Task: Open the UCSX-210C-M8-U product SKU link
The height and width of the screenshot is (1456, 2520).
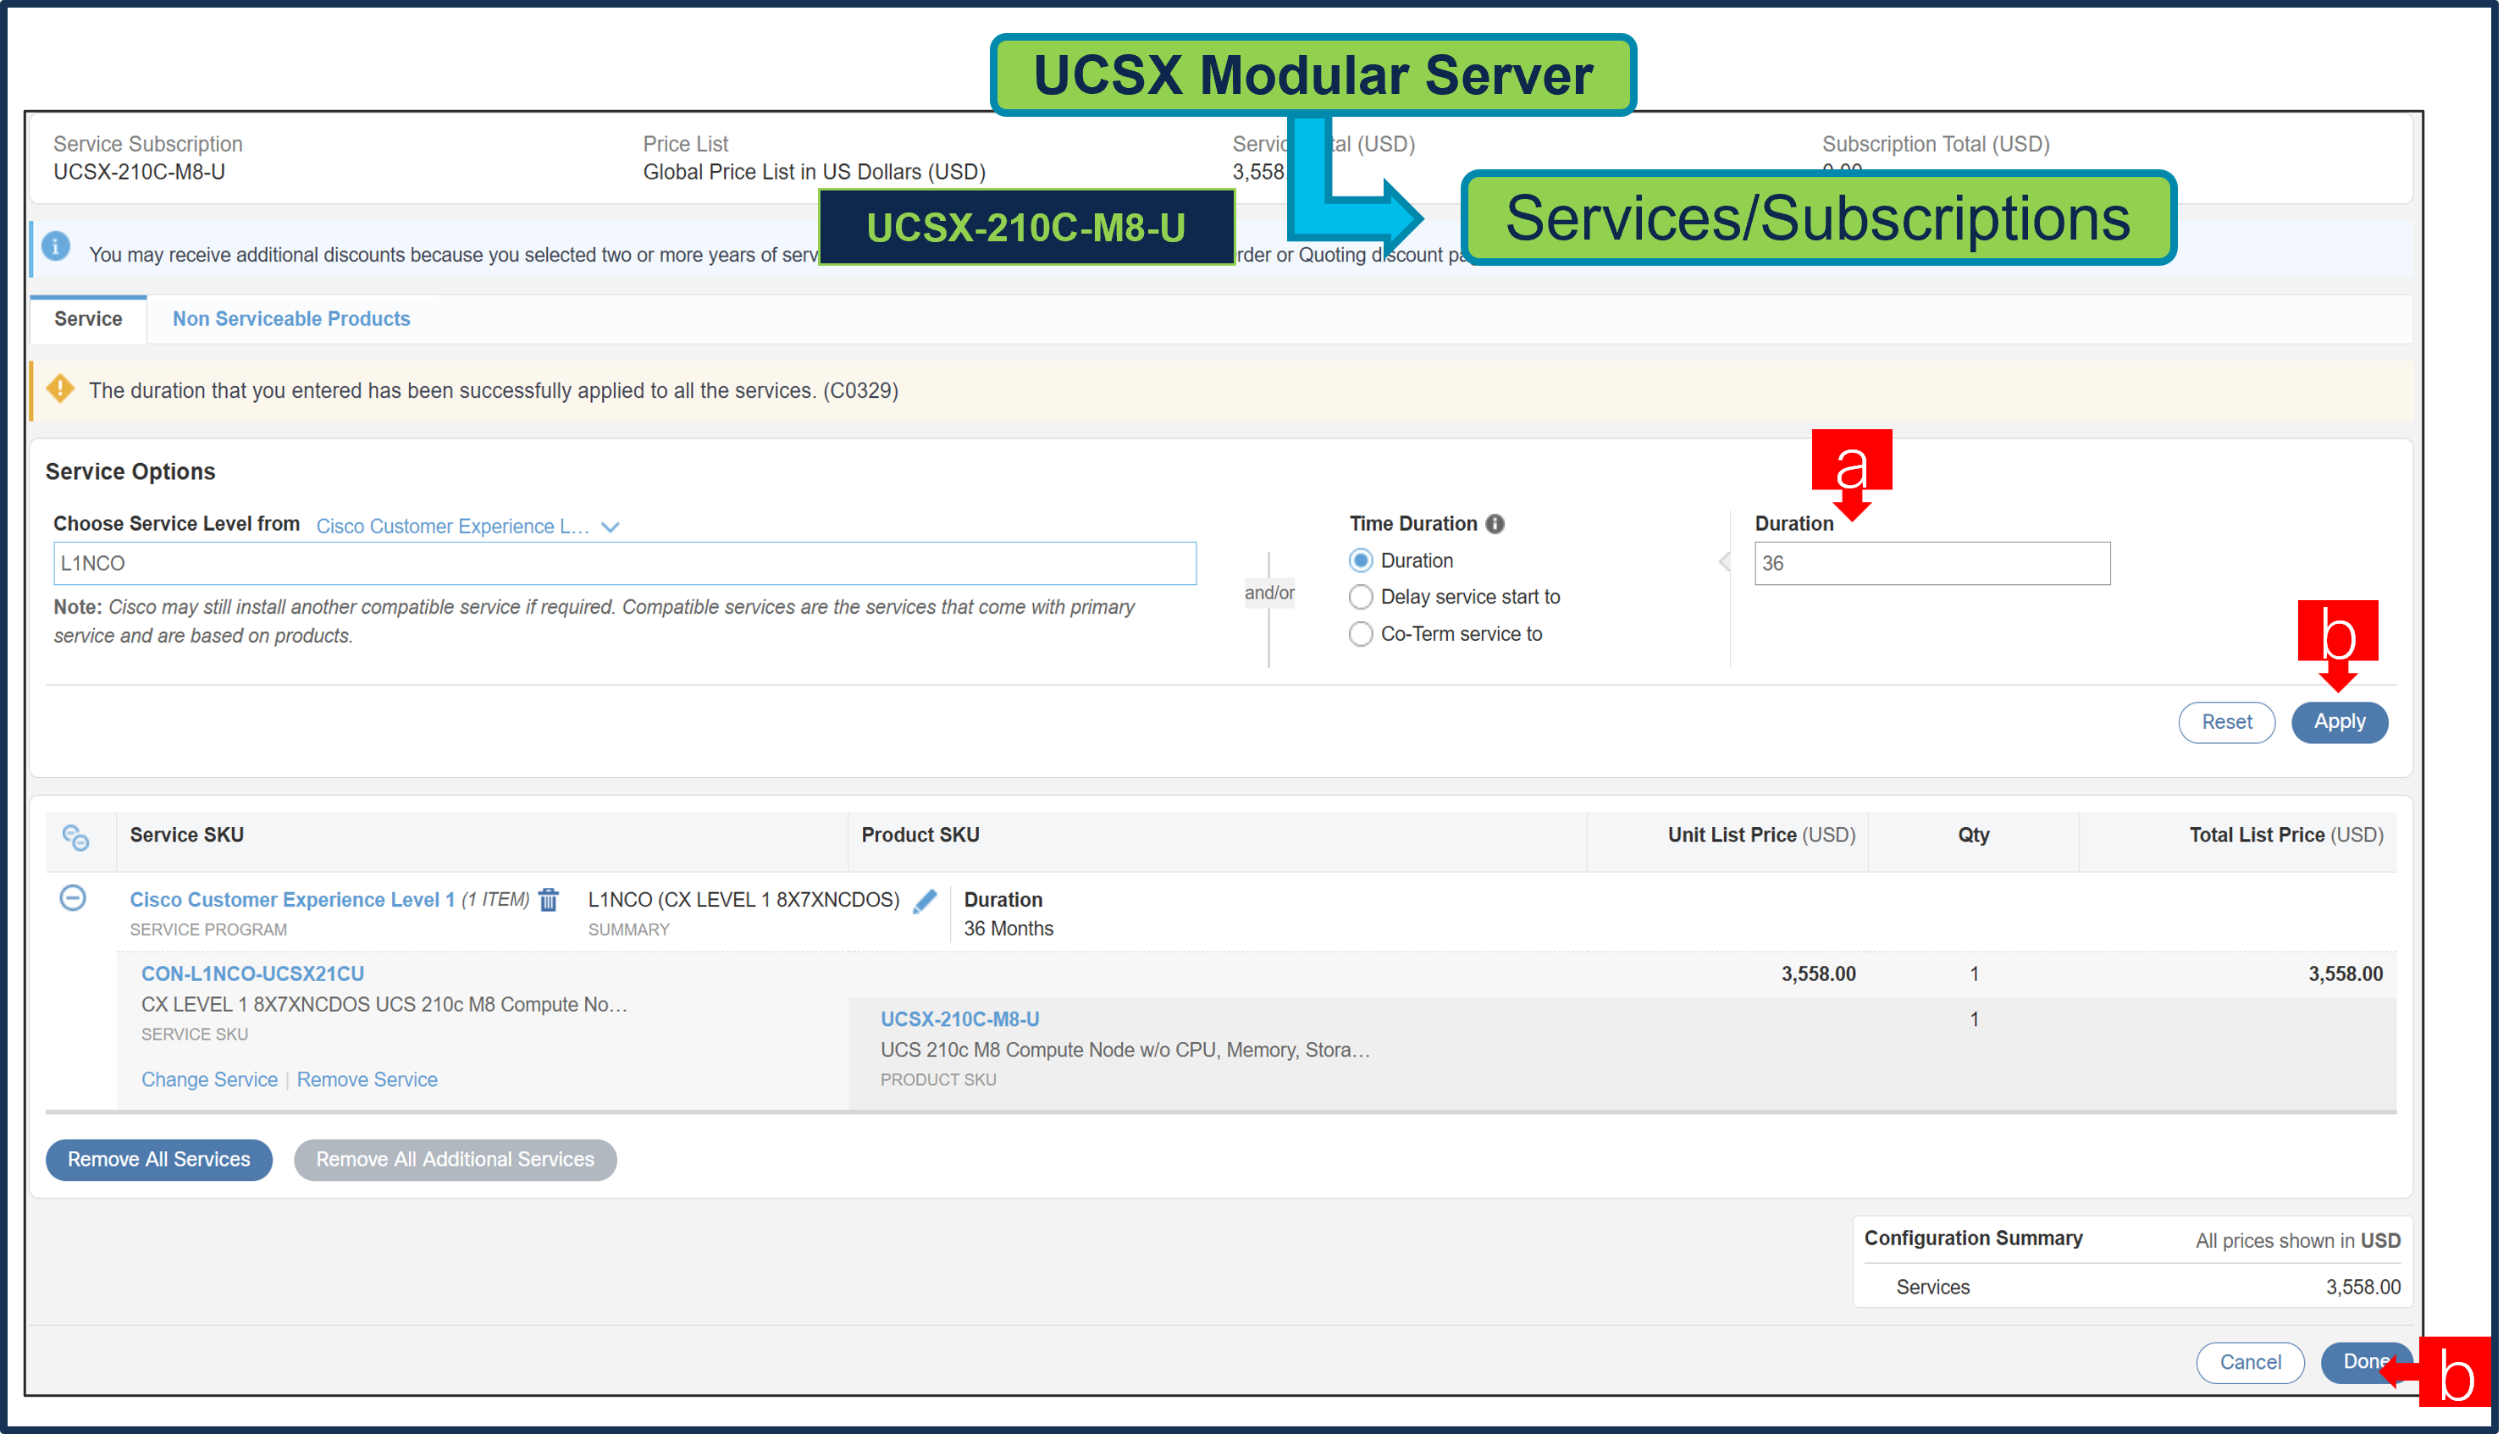Action: pos(969,1029)
